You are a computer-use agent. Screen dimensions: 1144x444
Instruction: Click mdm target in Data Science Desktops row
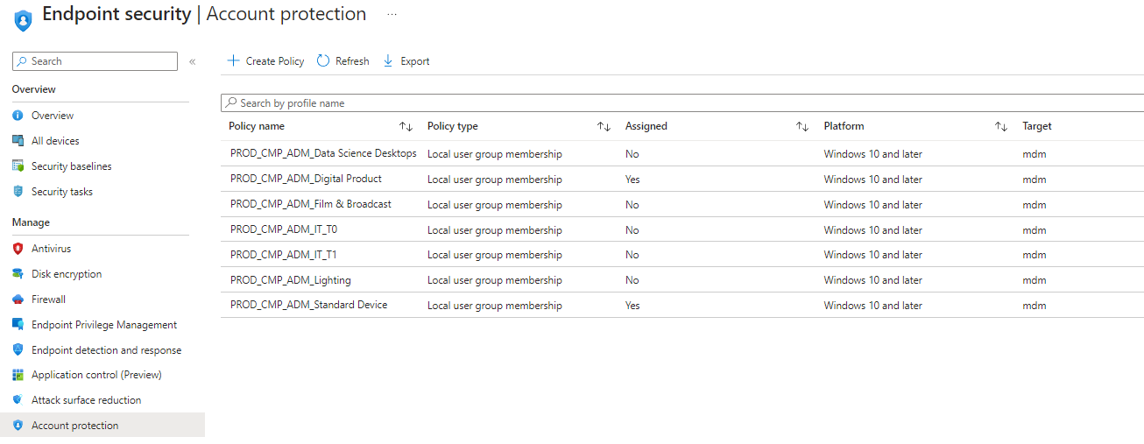point(1035,154)
